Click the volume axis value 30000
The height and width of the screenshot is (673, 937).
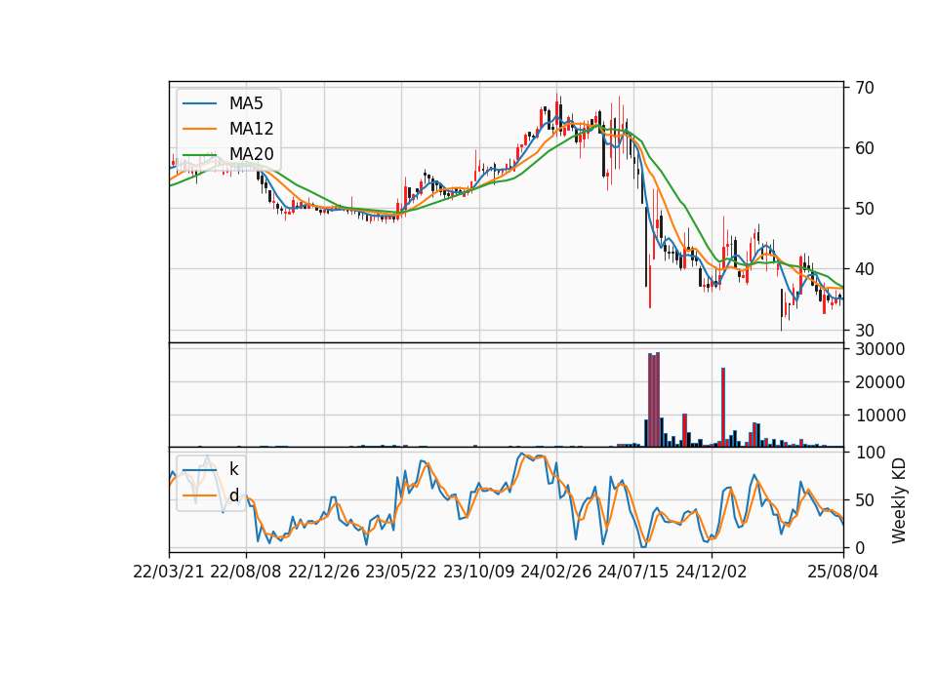(x=879, y=349)
